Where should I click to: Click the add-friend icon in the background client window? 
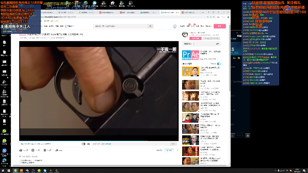point(234,58)
